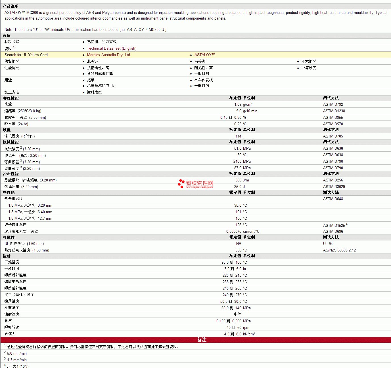The image size is (391, 368).
Task: Select the 供货地区 row label
Action: click(x=12, y=62)
